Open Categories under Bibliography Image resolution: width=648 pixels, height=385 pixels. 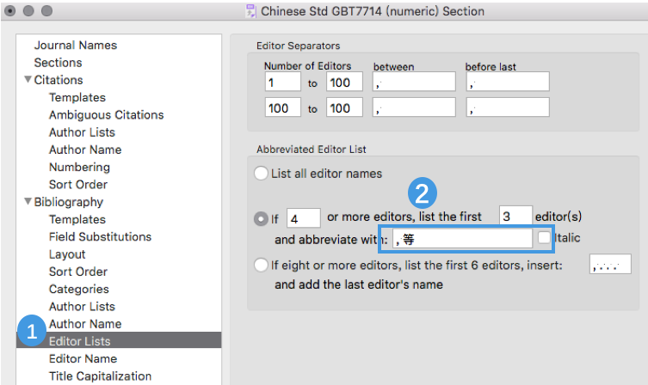coord(78,289)
